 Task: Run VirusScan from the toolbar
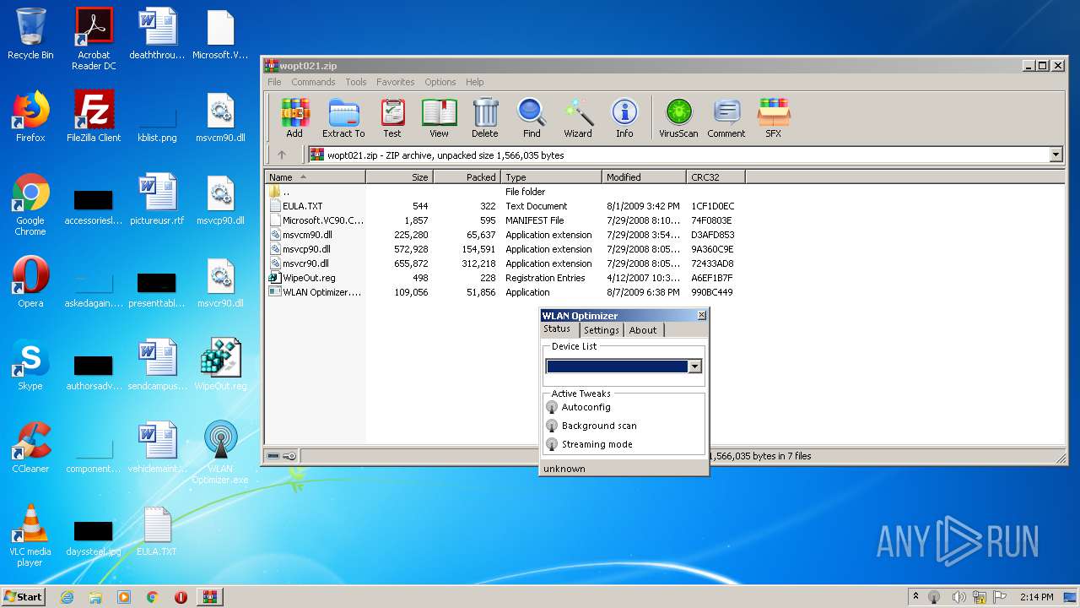point(678,117)
